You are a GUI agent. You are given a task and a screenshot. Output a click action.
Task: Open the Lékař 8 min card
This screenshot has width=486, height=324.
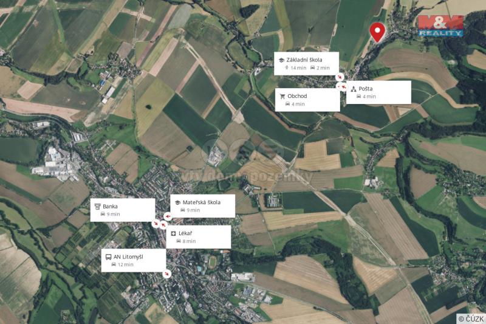[x=199, y=237]
